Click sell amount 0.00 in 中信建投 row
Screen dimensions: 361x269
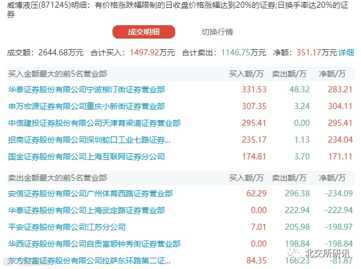(x=302, y=123)
